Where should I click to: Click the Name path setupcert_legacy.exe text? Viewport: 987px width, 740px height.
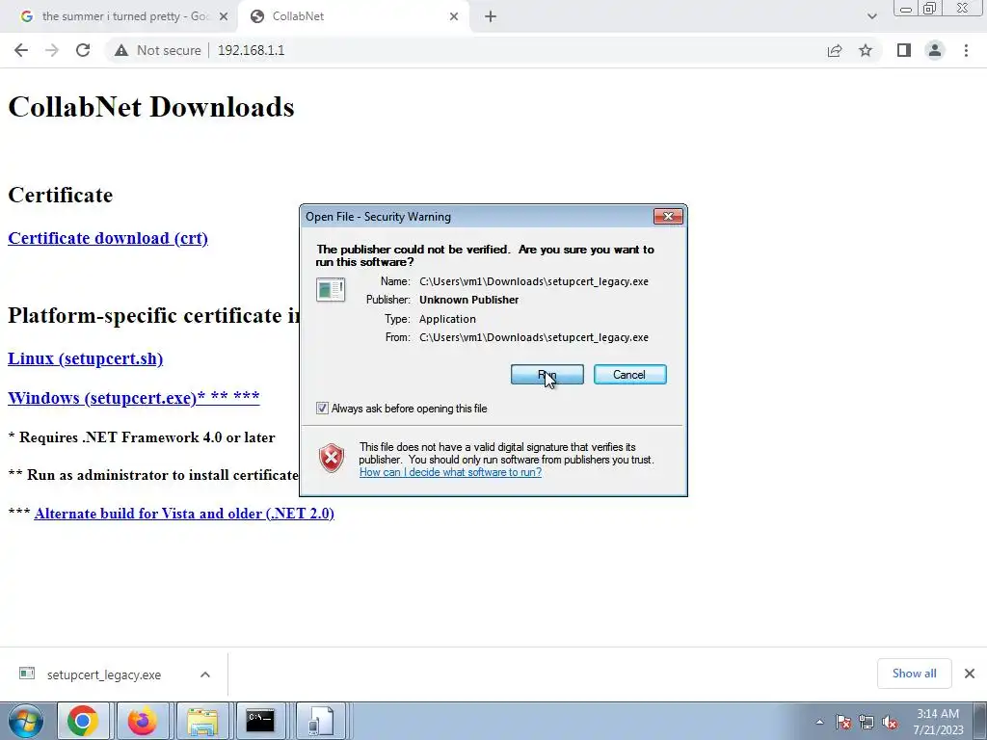click(534, 282)
